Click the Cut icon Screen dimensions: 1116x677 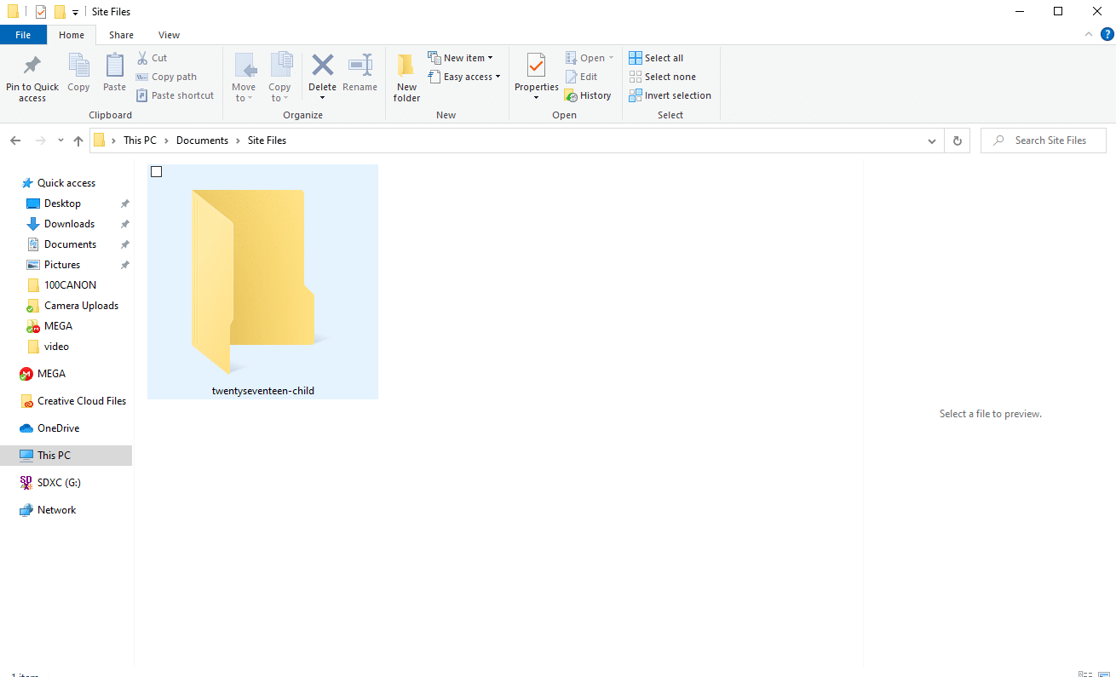(x=153, y=57)
